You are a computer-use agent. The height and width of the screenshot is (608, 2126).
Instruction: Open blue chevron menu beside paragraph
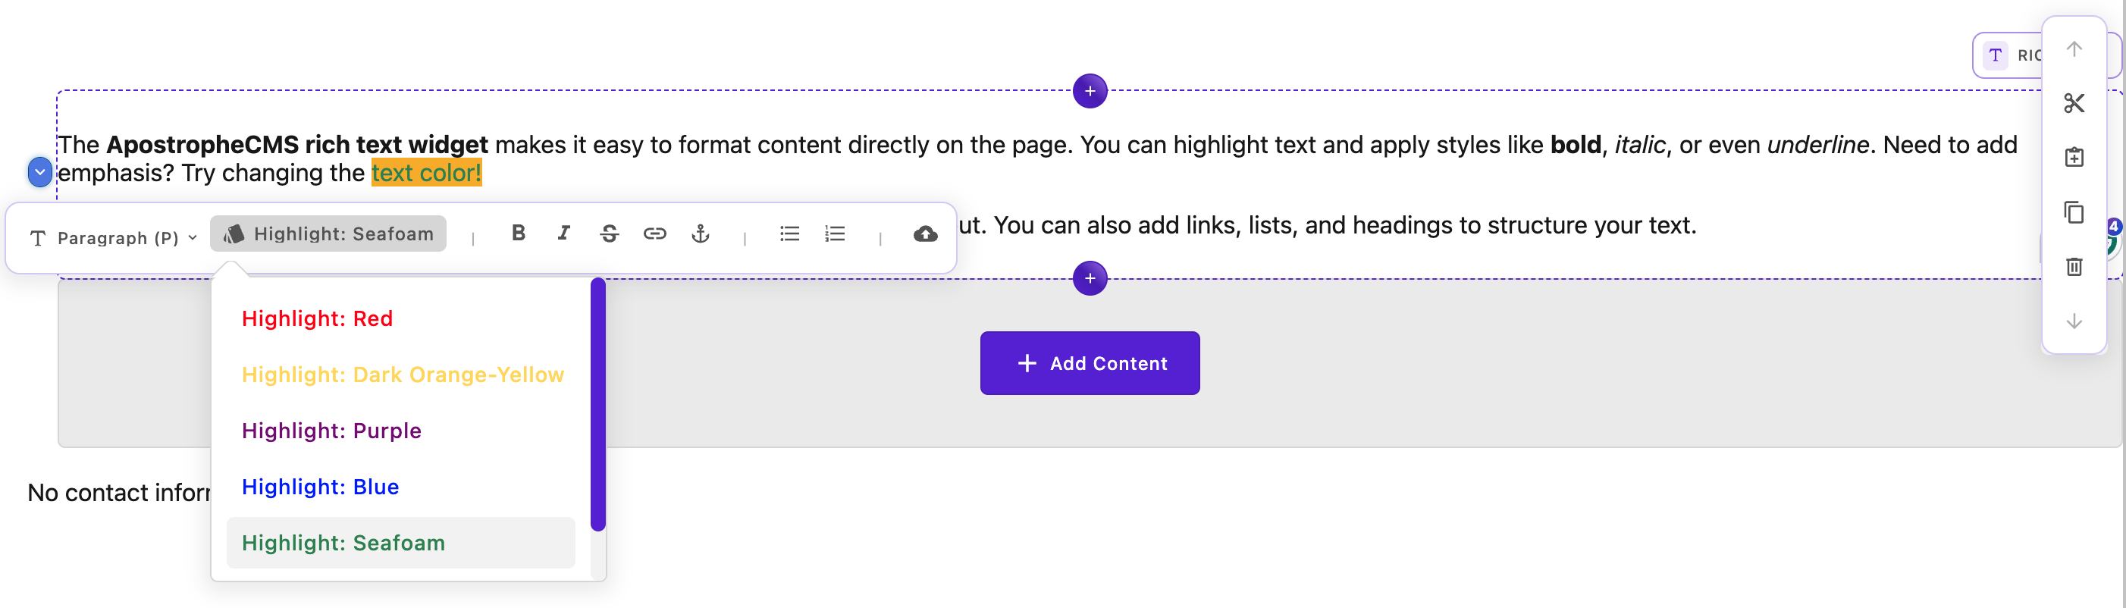coord(39,171)
